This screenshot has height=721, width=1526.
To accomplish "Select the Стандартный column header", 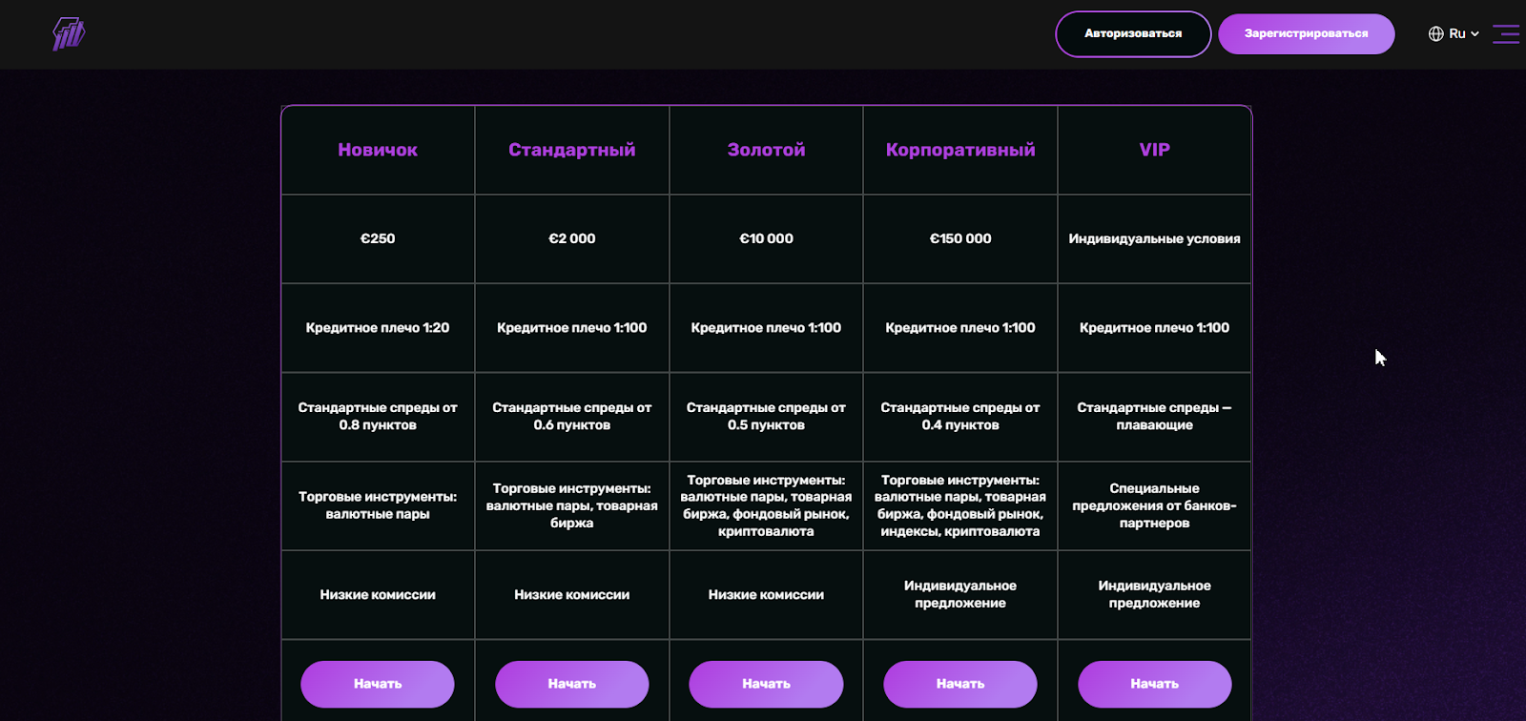I will [571, 150].
